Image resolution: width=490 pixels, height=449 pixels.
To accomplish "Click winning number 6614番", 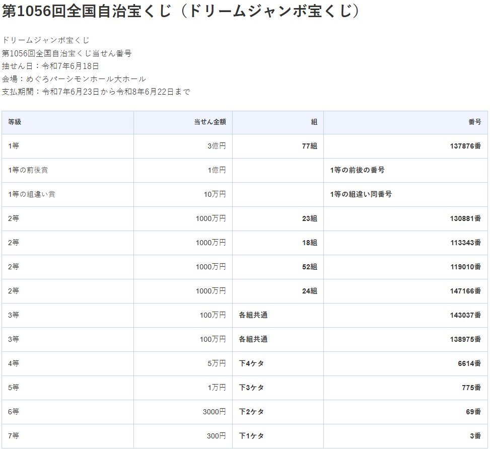I will [469, 363].
